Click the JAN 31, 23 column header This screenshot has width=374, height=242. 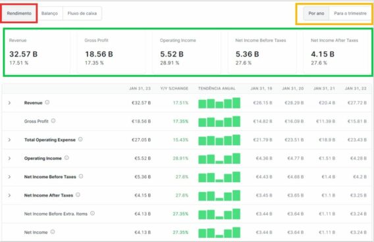tap(140, 88)
